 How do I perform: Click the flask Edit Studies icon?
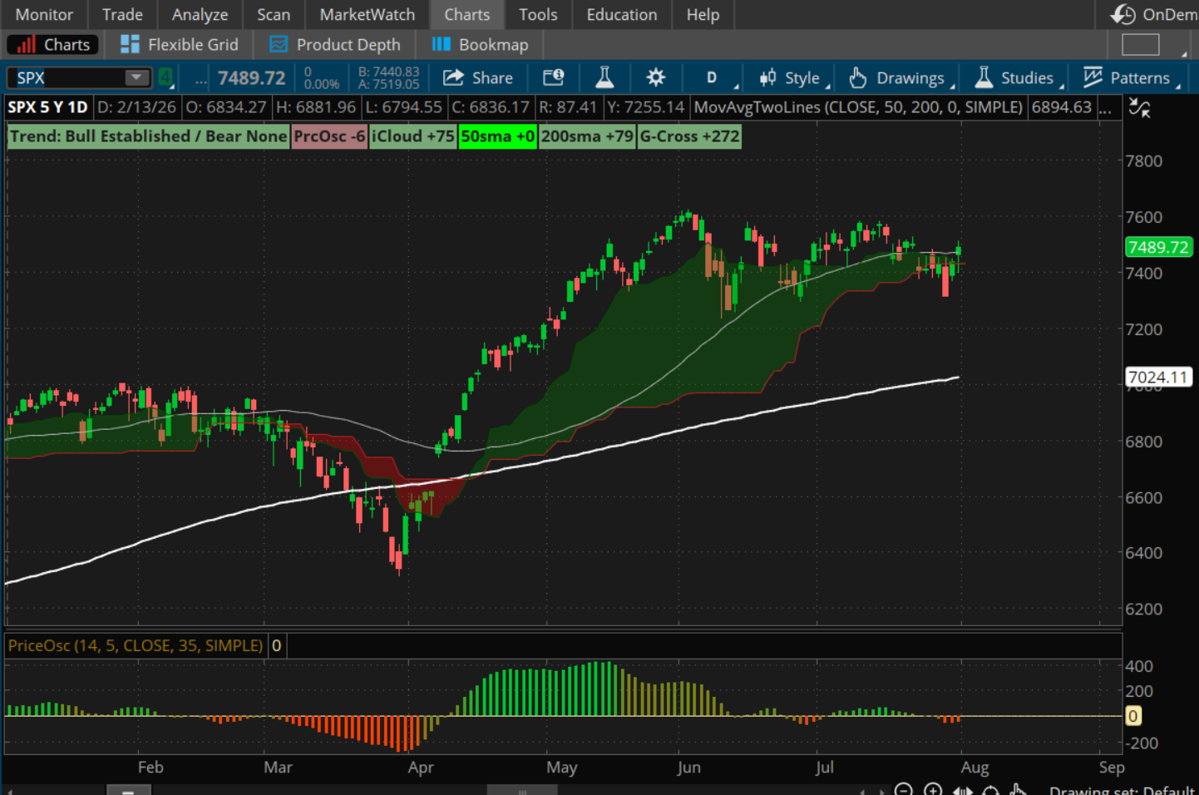click(x=604, y=78)
